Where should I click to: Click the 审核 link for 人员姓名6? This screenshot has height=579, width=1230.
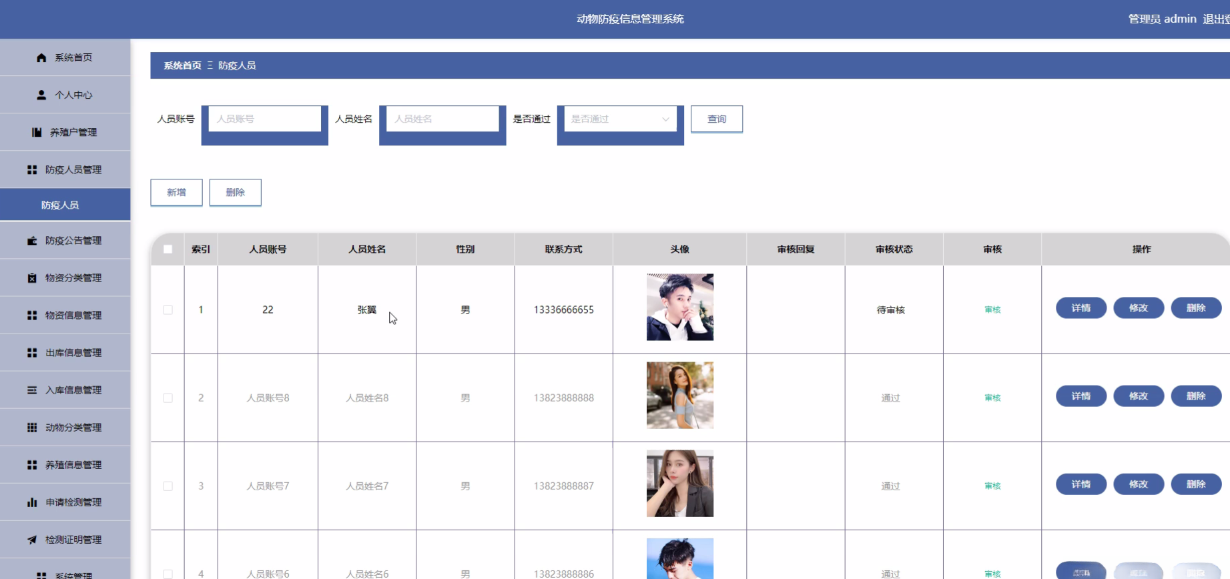[992, 574]
